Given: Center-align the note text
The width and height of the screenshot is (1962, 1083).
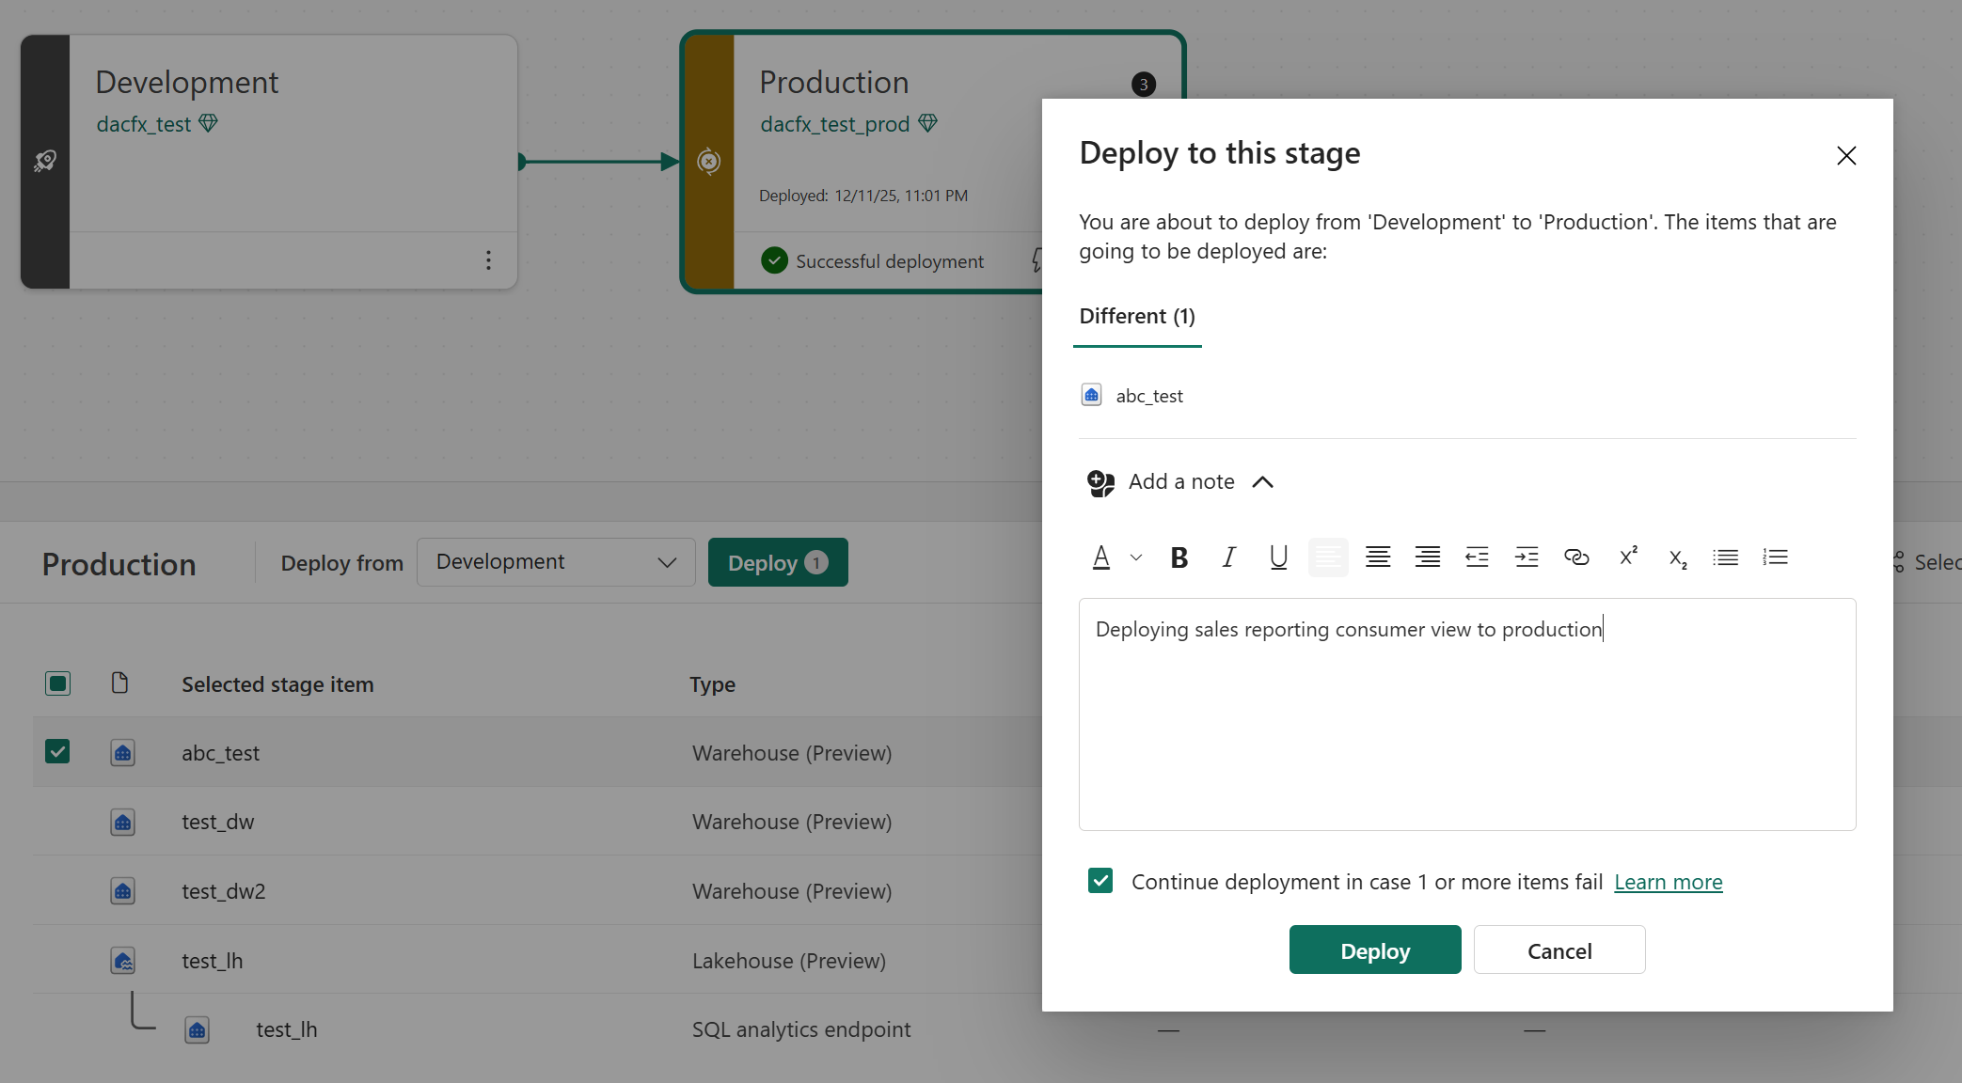Looking at the screenshot, I should (x=1378, y=557).
